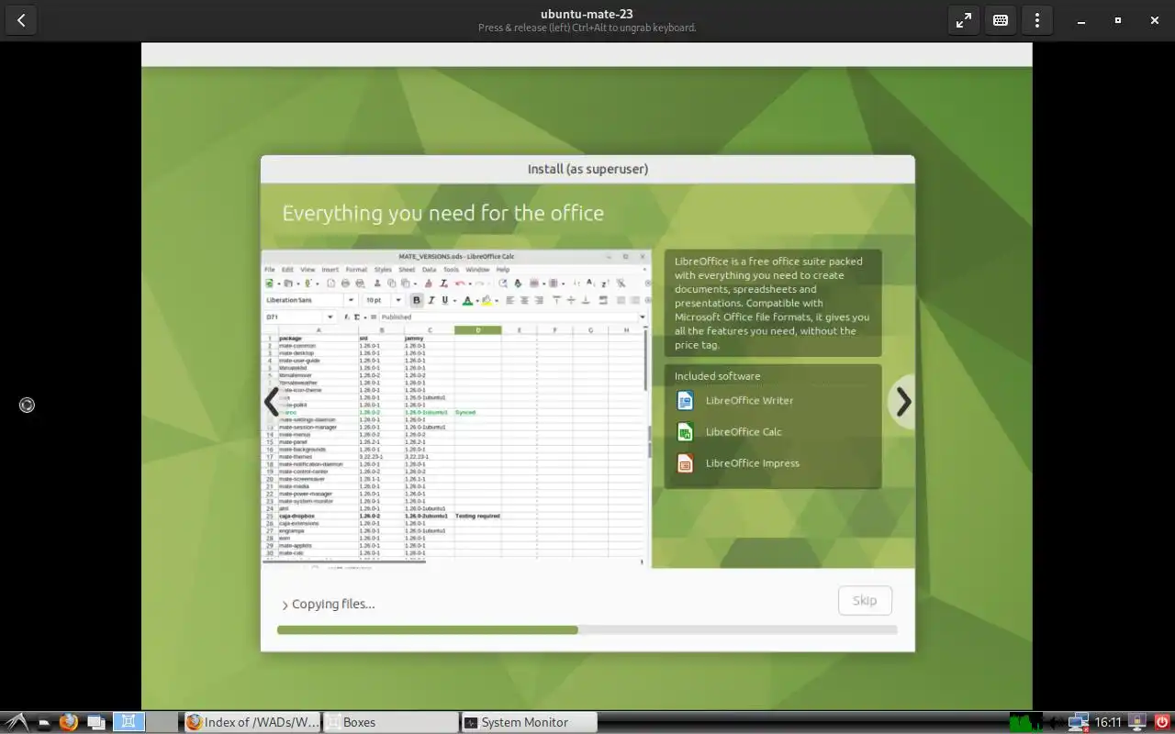Click the show desktop taskbar icon
The width and height of the screenshot is (1175, 734).
coord(43,723)
